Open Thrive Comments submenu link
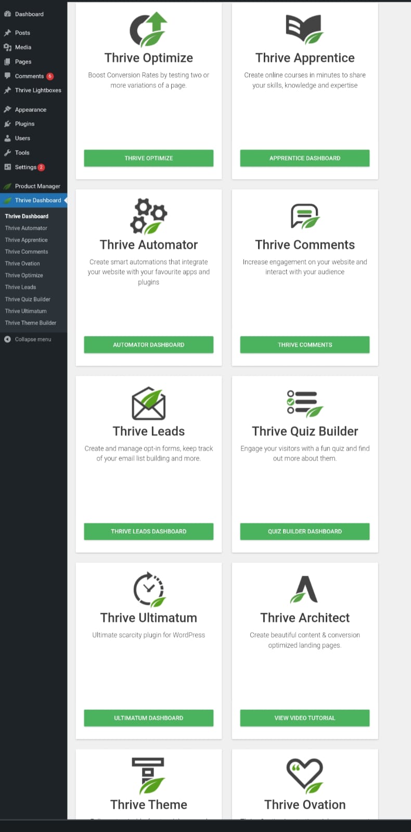The height and width of the screenshot is (832, 411). tap(27, 252)
